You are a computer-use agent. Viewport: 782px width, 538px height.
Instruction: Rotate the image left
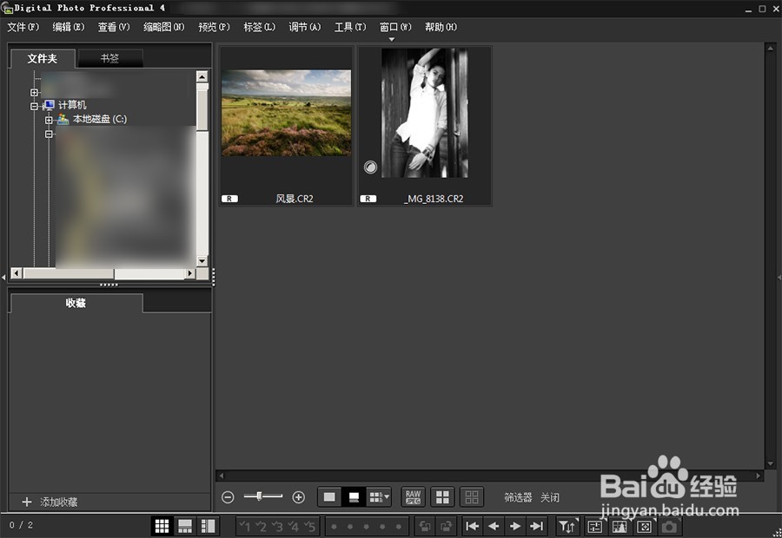coord(425,526)
